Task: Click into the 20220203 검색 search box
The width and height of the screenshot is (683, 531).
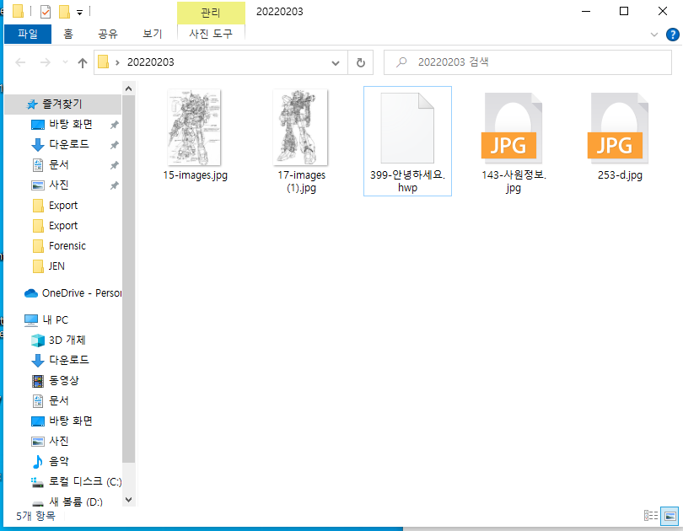Action: (x=528, y=62)
